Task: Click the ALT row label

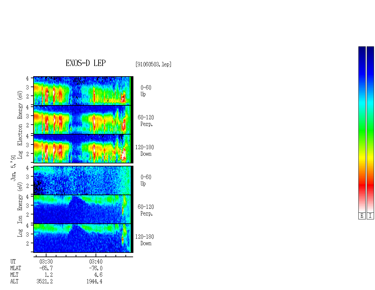Action: [x=14, y=282]
